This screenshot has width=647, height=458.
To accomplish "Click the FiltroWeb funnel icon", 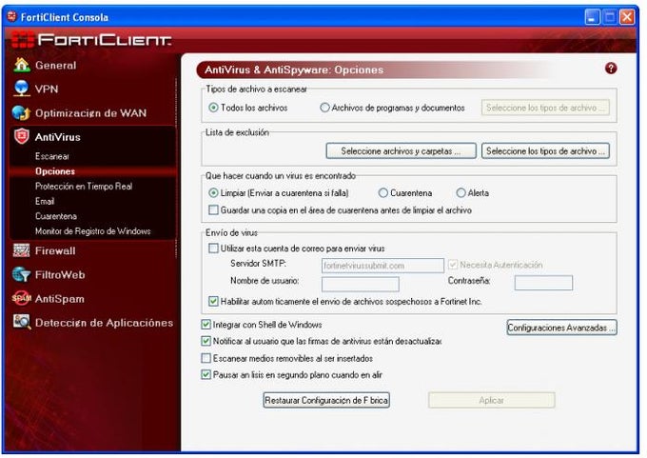I will 22,274.
